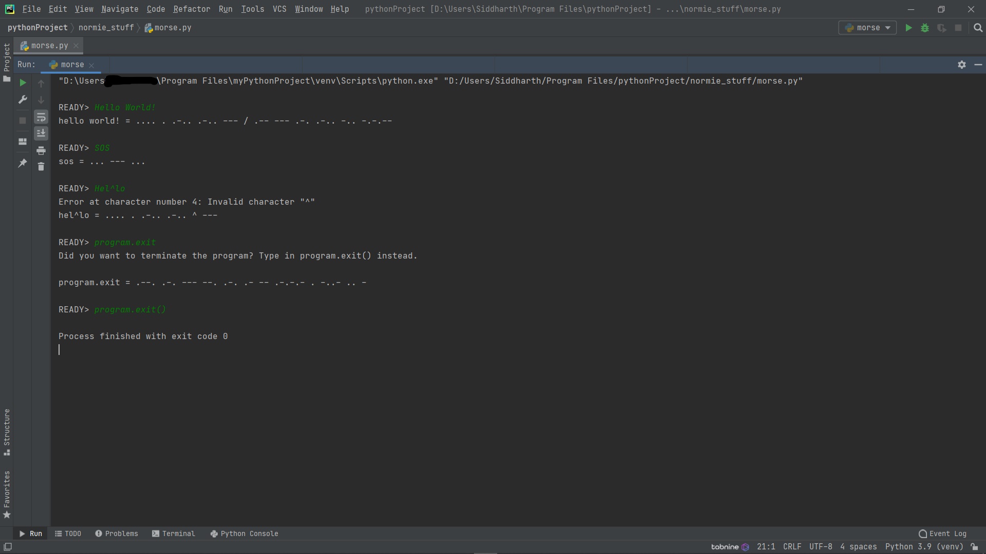This screenshot has width=986, height=554.
Task: Close the morse run tab
Action: [x=91, y=65]
